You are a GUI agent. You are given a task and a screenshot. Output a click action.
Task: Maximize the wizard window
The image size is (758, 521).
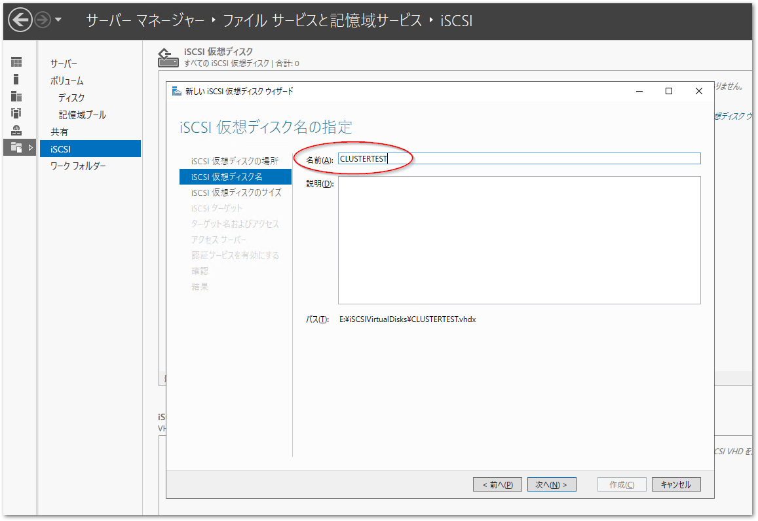coord(669,91)
